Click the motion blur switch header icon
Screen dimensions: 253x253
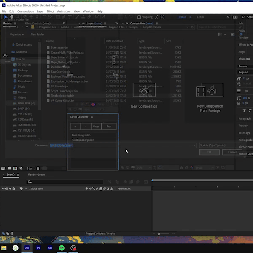[x=105, y=188]
